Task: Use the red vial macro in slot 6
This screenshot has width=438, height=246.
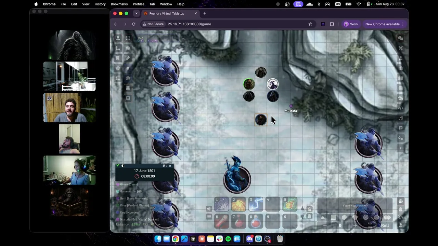Action: [221, 221]
